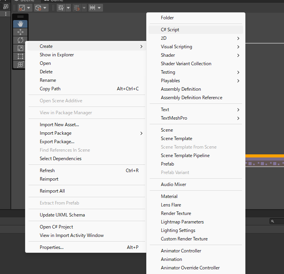Expand the Testing submenu
The image size is (284, 274).
click(196, 72)
